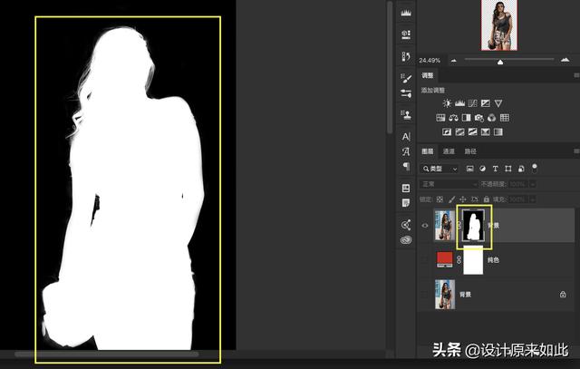This screenshot has height=369, width=580.
Task: Switch to the 路径 paths tab
Action: 470,151
